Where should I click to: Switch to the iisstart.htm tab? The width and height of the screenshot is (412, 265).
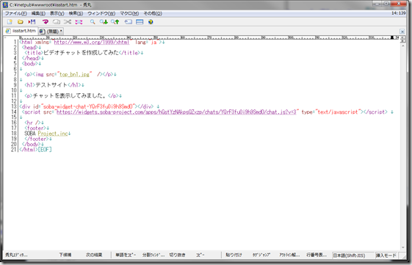click(21, 31)
